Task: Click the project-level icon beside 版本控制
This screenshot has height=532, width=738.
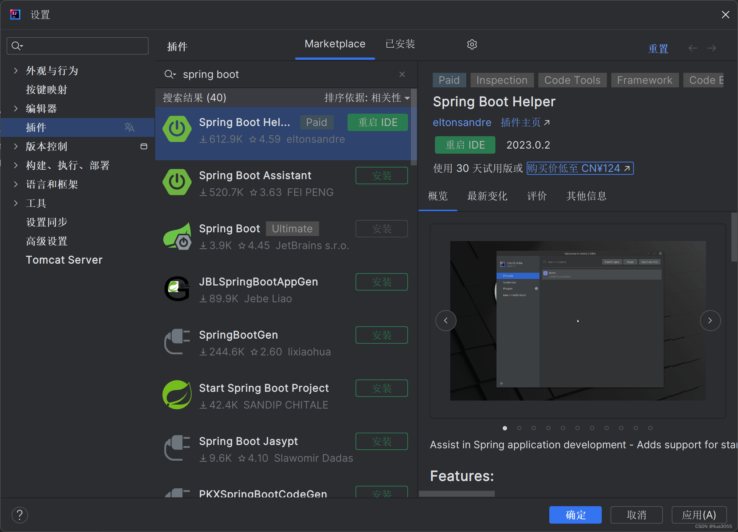Action: pos(144,146)
